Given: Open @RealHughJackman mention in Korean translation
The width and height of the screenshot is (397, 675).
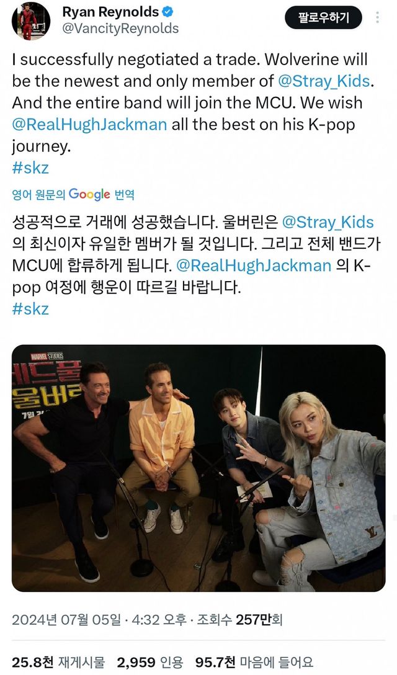Looking at the screenshot, I should click(254, 265).
